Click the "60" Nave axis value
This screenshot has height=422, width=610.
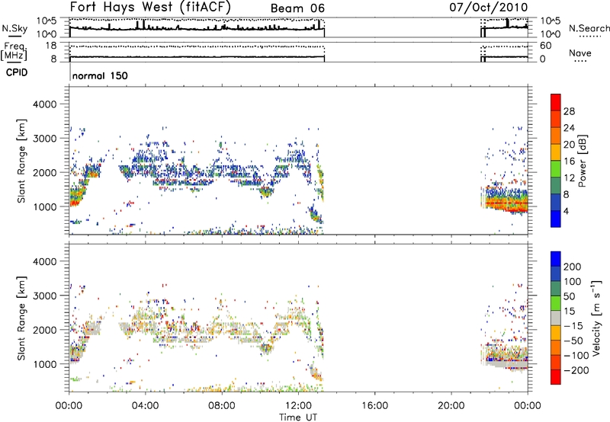(545, 46)
